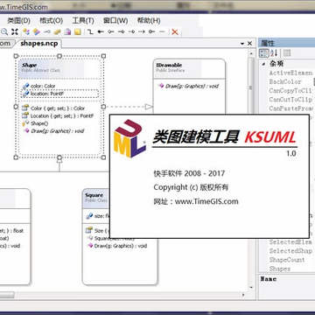Viewport: 315px width, 315px height.
Task: Select the shapes.ncp tab
Action: point(39,44)
